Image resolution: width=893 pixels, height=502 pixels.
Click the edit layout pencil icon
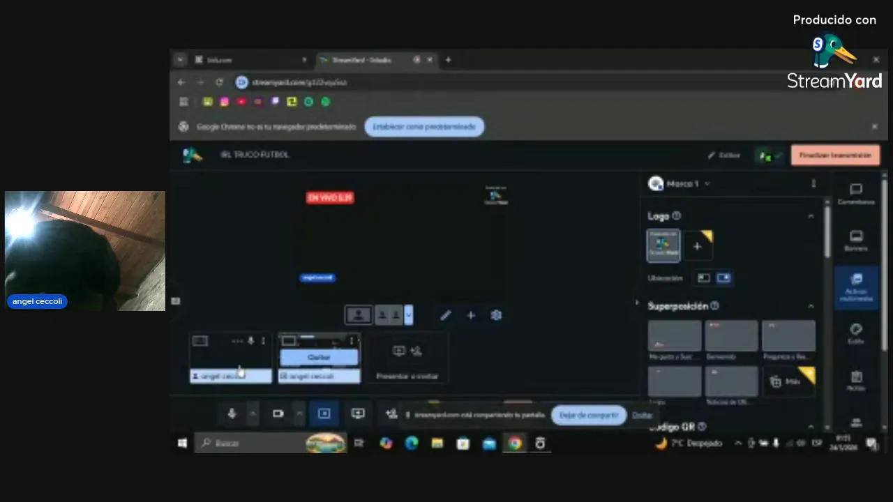446,315
